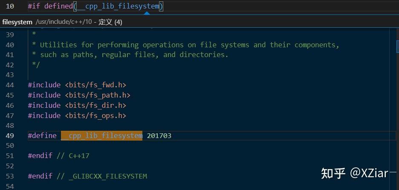Open the bits/fs_ops.h include
The height and width of the screenshot is (190, 399).
click(x=95, y=115)
